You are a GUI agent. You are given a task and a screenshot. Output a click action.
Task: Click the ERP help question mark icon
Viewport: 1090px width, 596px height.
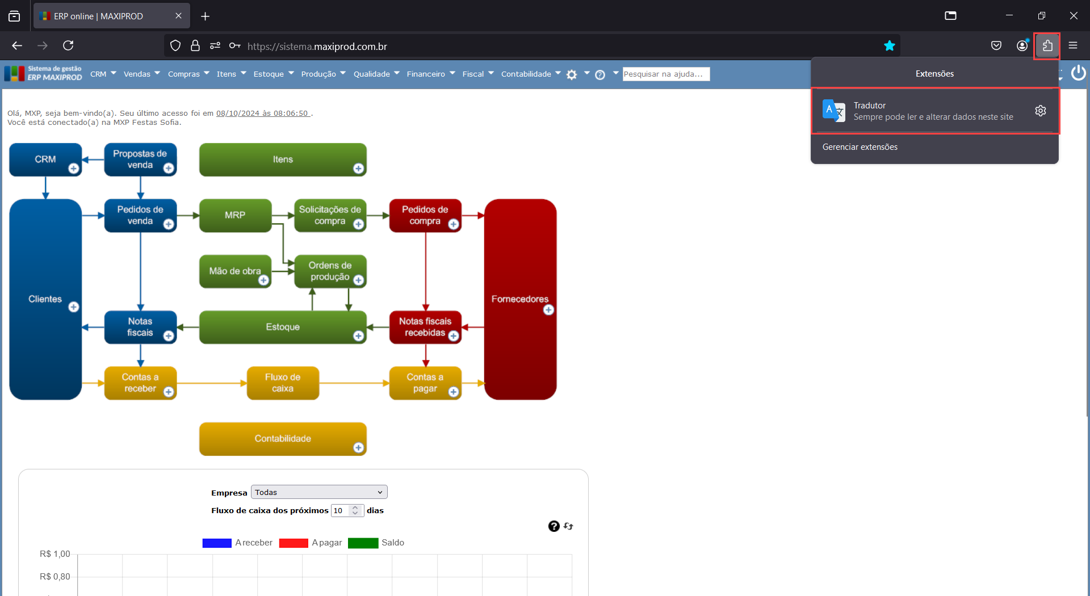(600, 74)
